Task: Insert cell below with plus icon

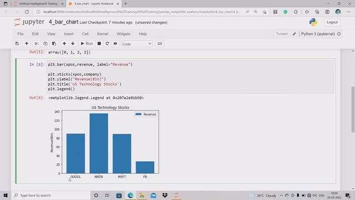Action: pyautogui.click(x=27, y=43)
